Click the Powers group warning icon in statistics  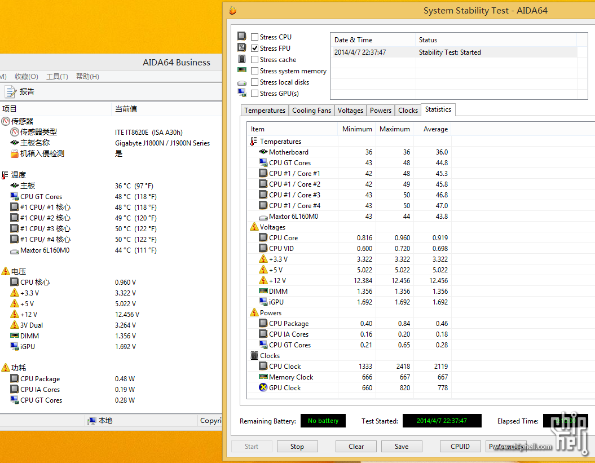pos(254,313)
